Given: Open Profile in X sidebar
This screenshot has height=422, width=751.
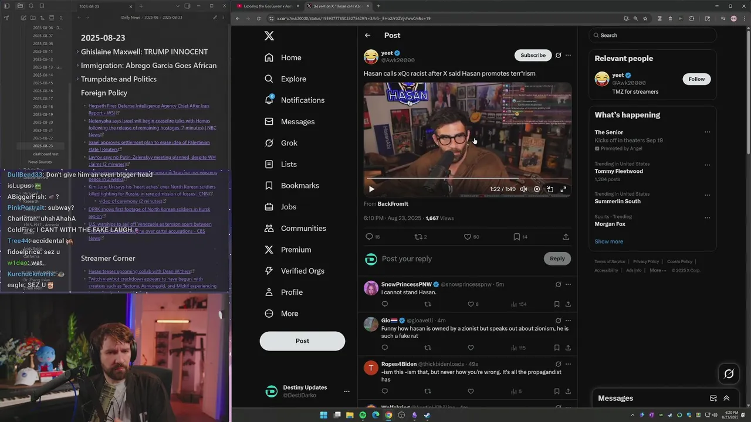Looking at the screenshot, I should [283, 292].
